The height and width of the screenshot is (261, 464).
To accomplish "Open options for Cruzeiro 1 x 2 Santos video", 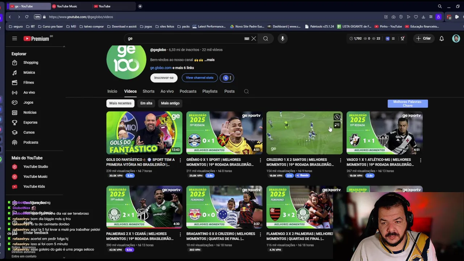I will [x=340, y=160].
